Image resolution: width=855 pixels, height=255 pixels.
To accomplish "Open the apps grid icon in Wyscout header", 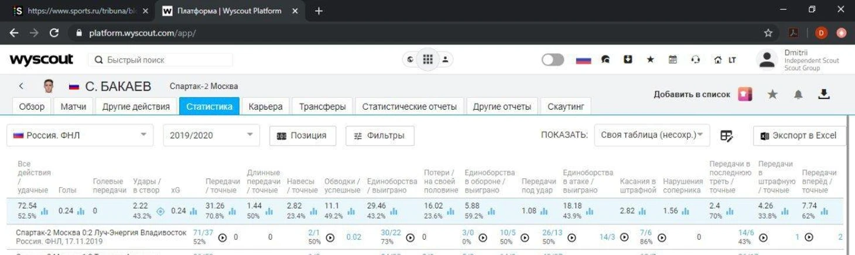I will click(x=427, y=59).
